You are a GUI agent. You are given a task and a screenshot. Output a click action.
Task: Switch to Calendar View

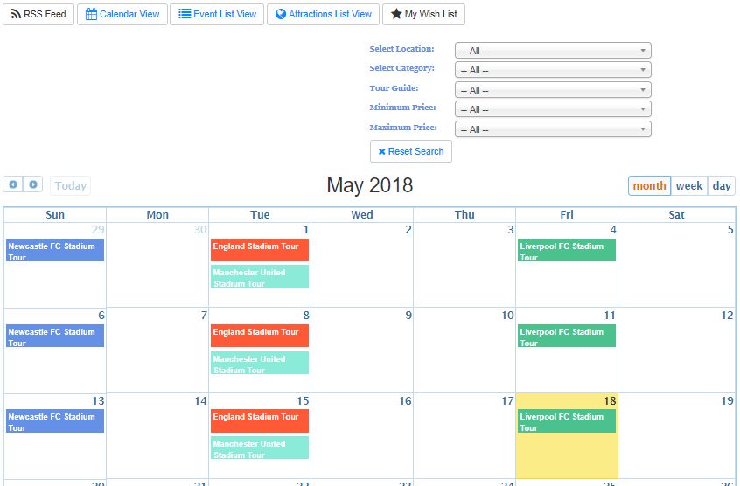[122, 14]
